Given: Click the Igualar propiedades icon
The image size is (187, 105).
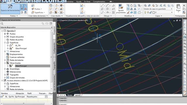Looking at the screenshot, I should click(121, 9).
